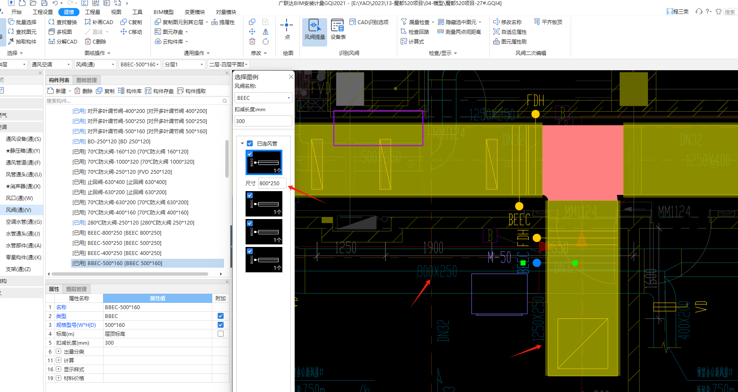Activate the 拾取构件 pick component tool
The height and width of the screenshot is (392, 738).
[x=22, y=41]
